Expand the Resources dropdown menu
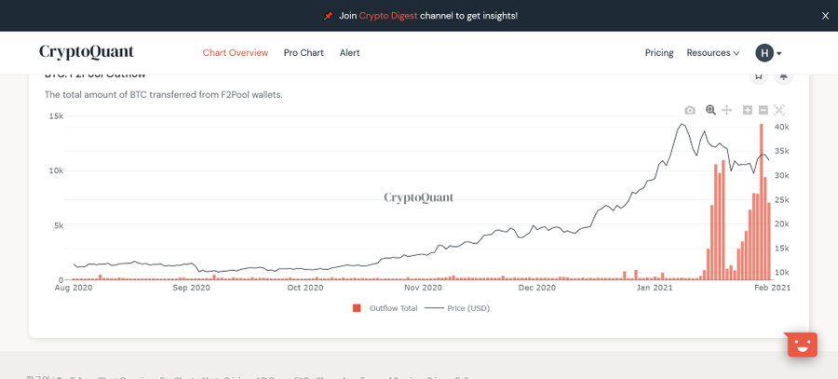838x379 pixels. click(x=713, y=53)
